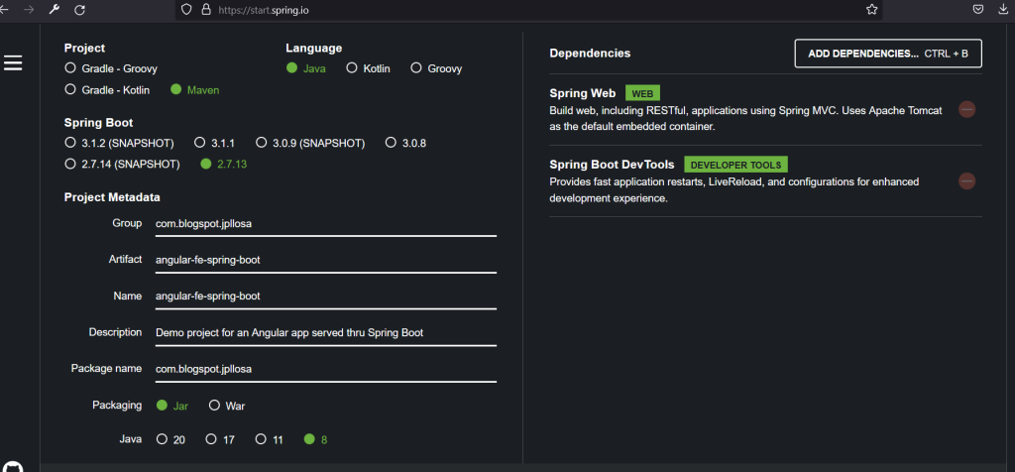Remove the Spring Web dependency
This screenshot has height=472, width=1015.
[966, 109]
